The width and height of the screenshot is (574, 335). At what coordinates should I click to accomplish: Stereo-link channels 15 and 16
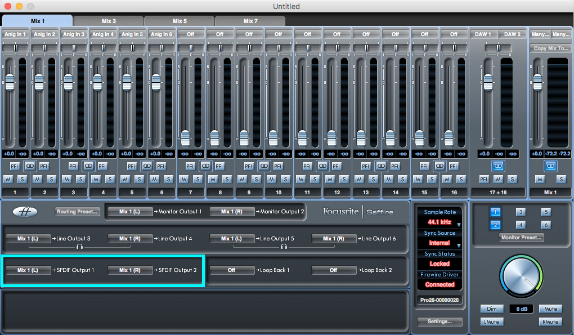coord(440,166)
